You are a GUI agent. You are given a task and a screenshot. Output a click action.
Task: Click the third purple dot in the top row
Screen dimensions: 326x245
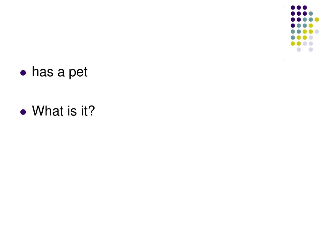pyautogui.click(x=305, y=8)
